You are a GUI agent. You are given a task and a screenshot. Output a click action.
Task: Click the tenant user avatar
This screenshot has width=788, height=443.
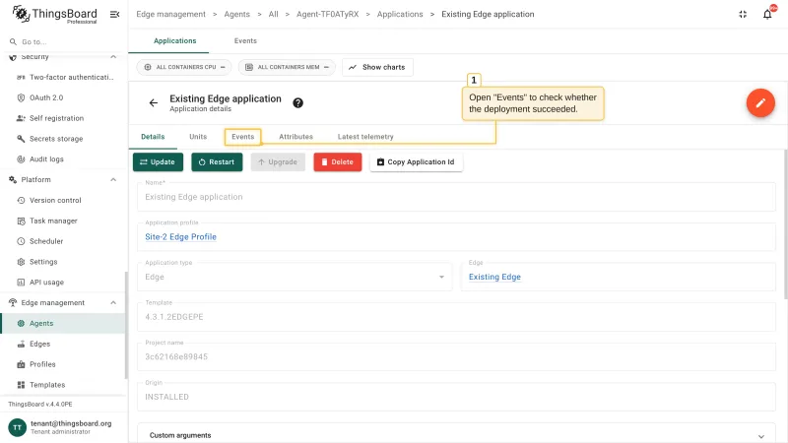(x=17, y=427)
